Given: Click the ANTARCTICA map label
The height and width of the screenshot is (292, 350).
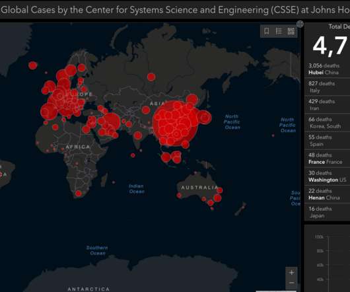Looking at the screenshot, I should pyautogui.click(x=88, y=289).
